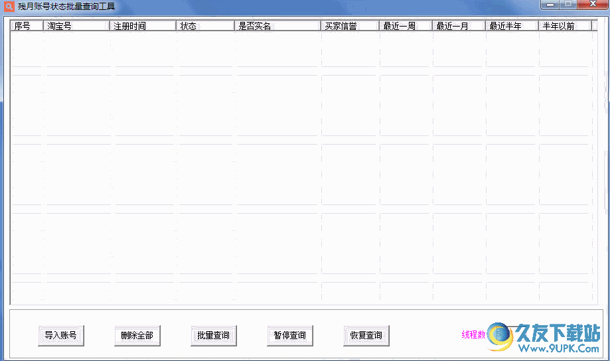Viewport: 610px width, 361px height.
Task: Click the 买家信誉 column header
Action: [350, 26]
